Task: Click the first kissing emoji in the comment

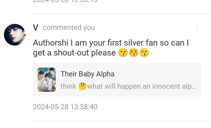Action: tap(123, 53)
